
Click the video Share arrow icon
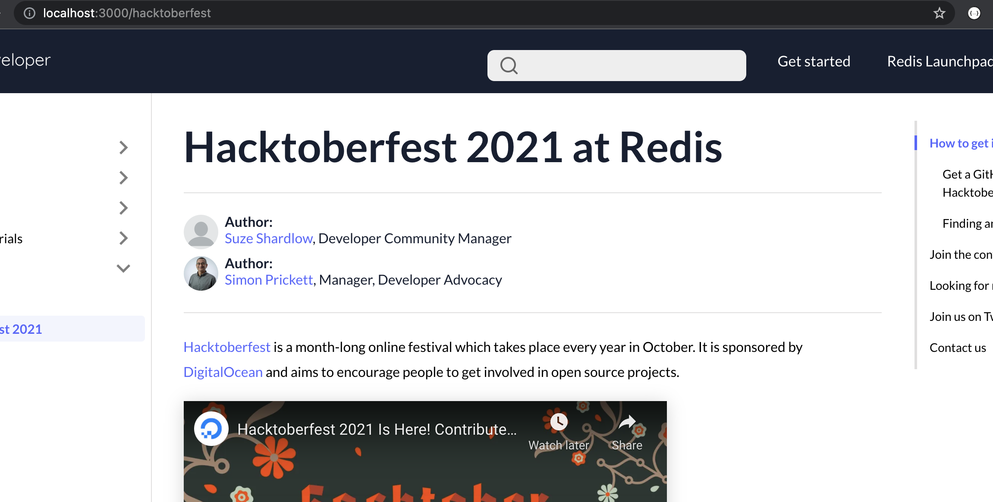[x=627, y=423]
